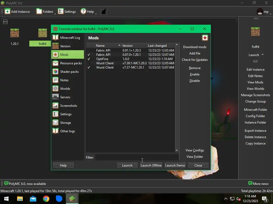Click Add Instance in the main toolbar

point(17,11)
